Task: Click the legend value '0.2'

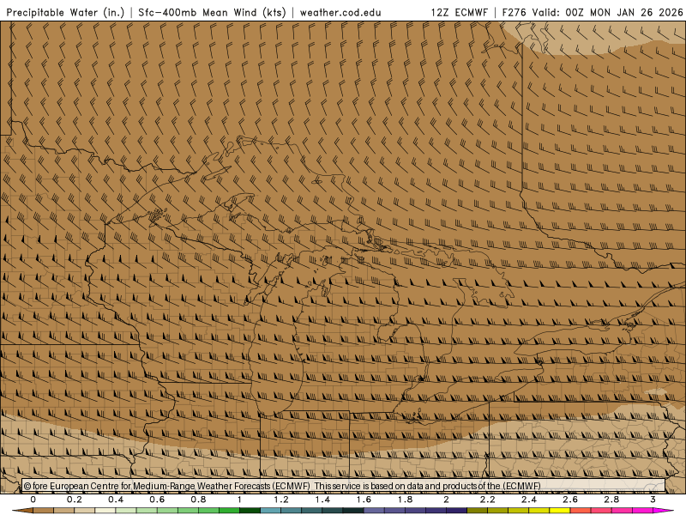Action: click(x=75, y=500)
